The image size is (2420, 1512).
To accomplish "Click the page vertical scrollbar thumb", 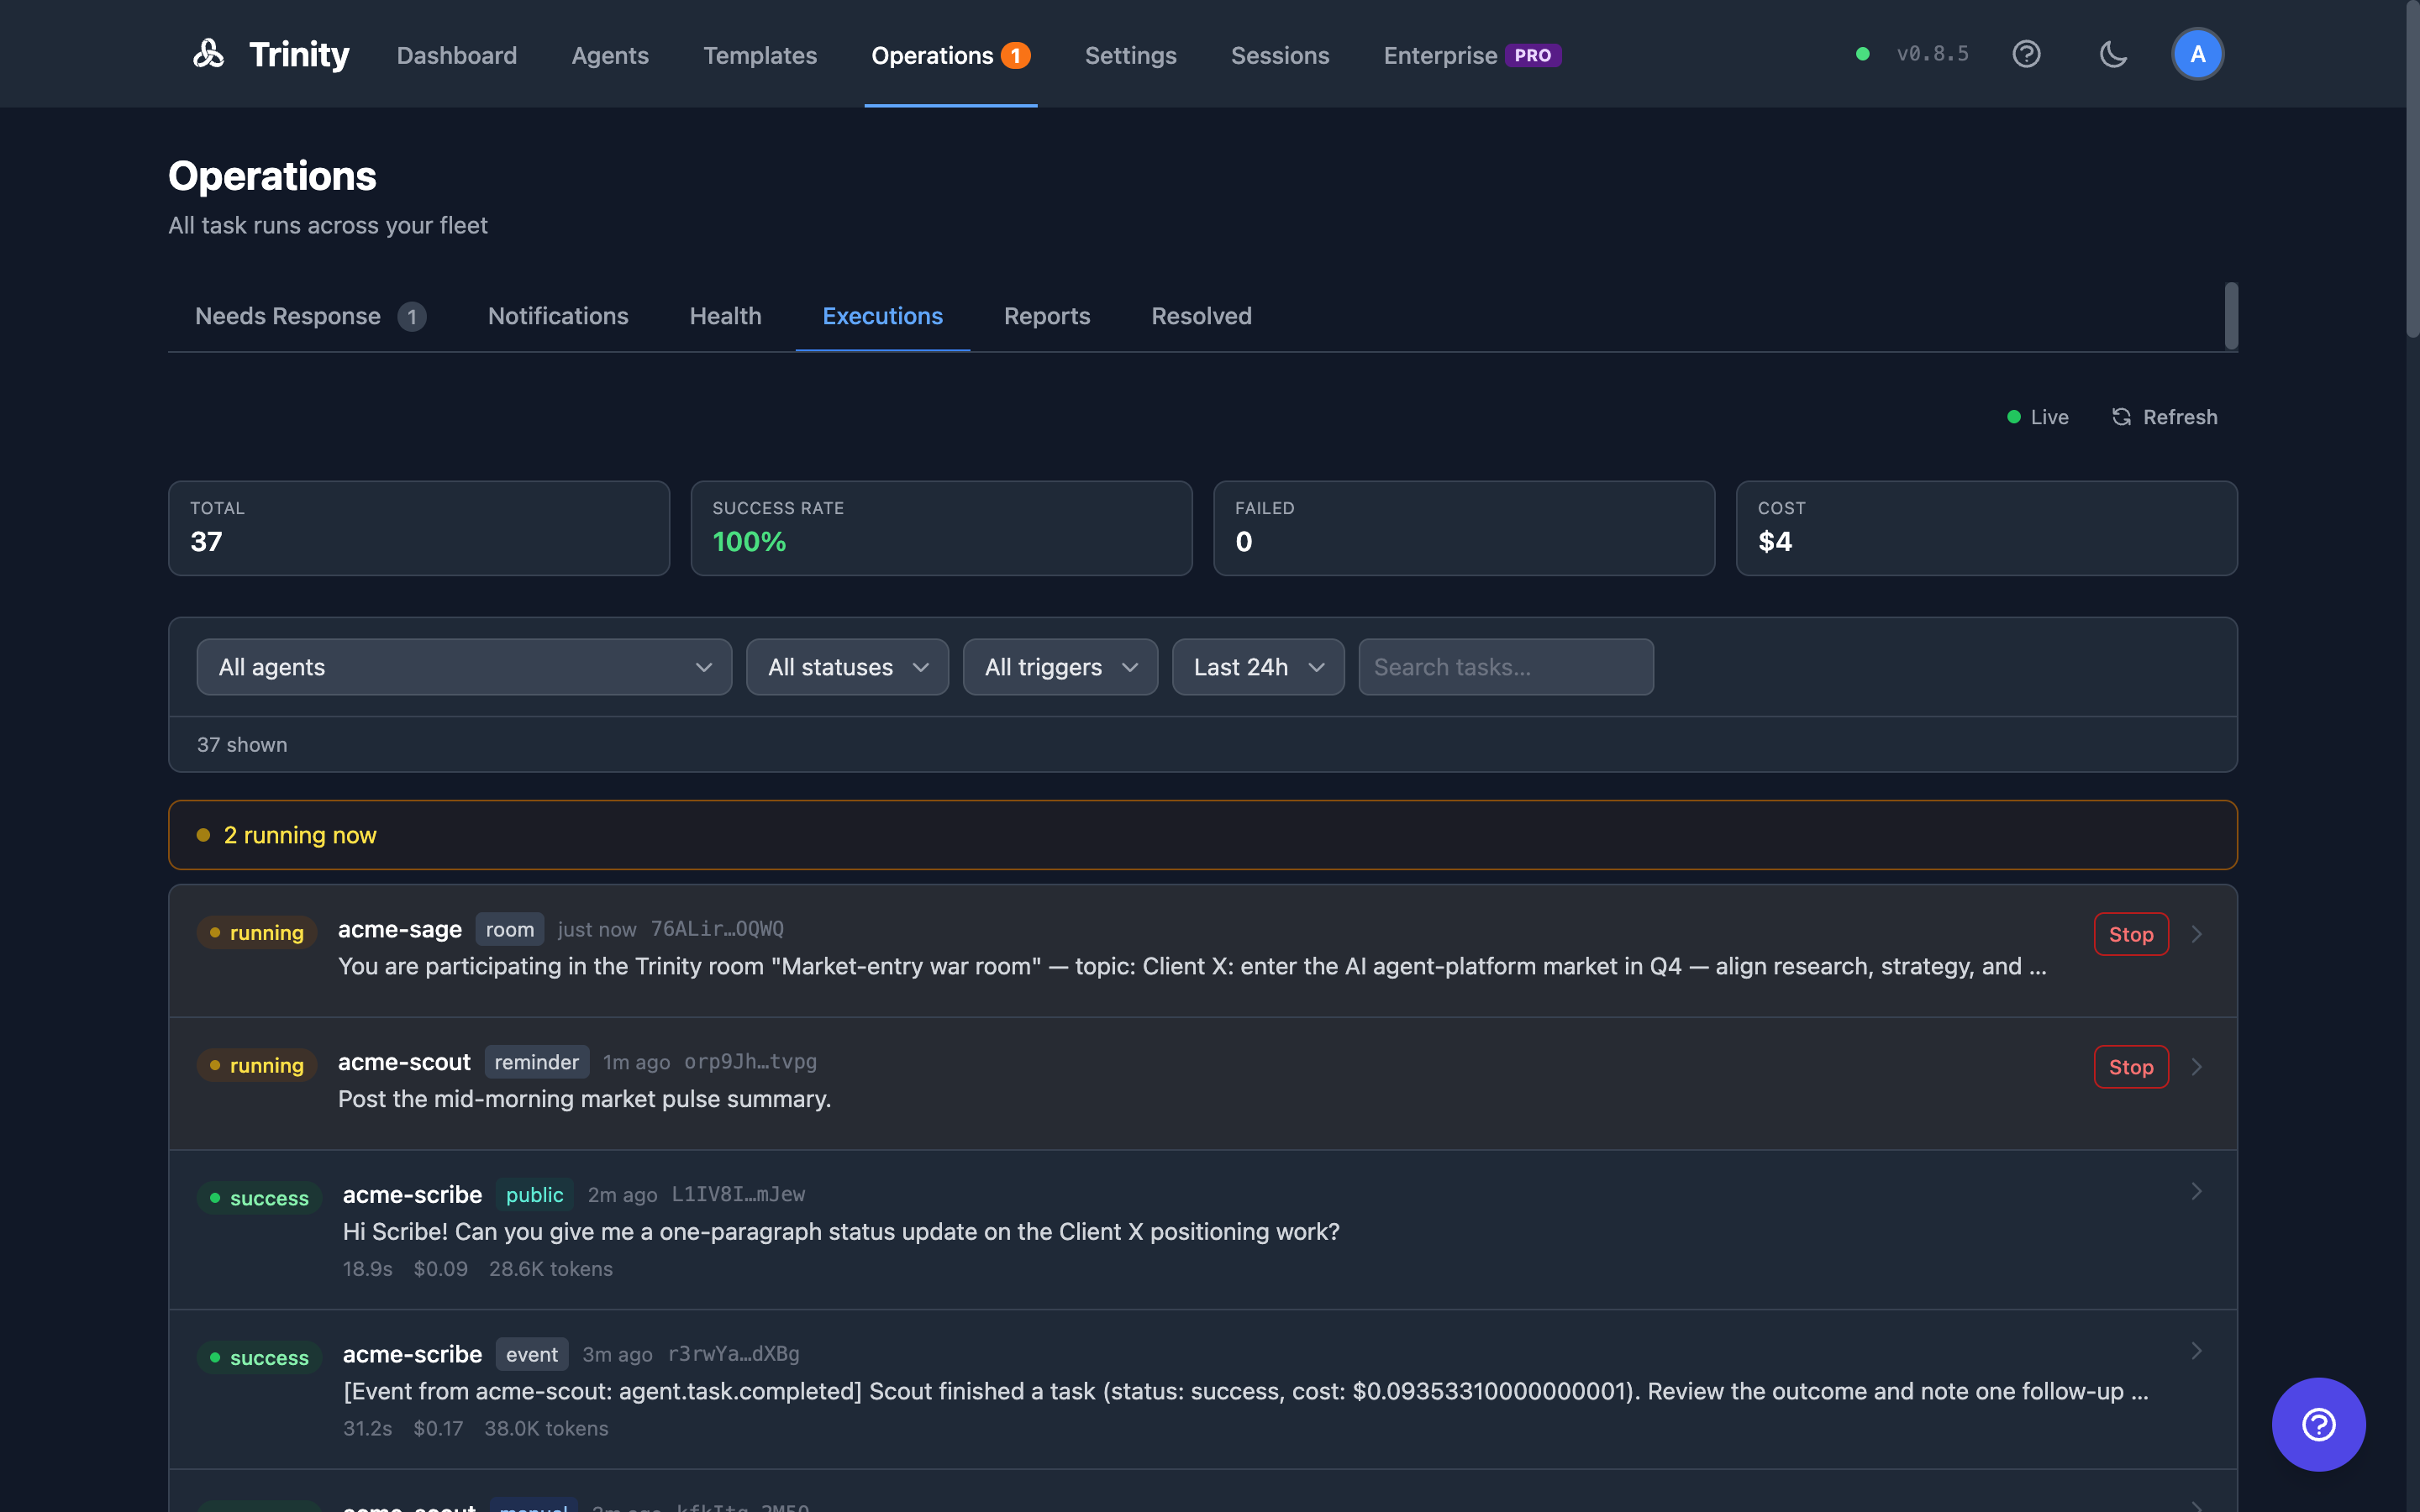I will tap(2412, 168).
